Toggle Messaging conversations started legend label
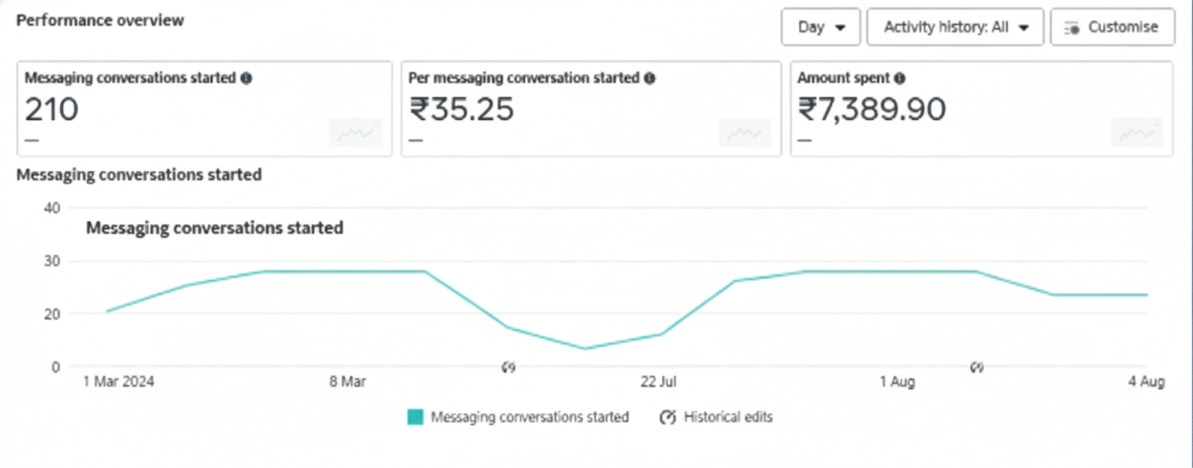This screenshot has width=1193, height=468. 529,418
